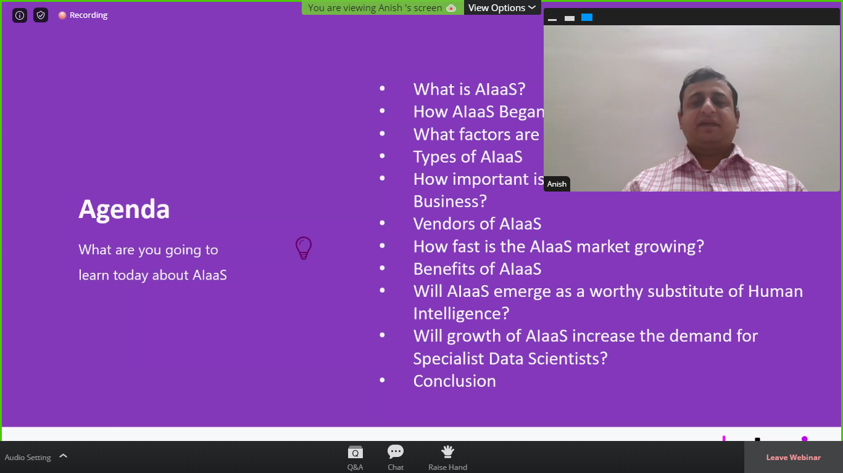Click the 'Agenda' slide heading
This screenshot has width=843, height=473.
click(124, 209)
